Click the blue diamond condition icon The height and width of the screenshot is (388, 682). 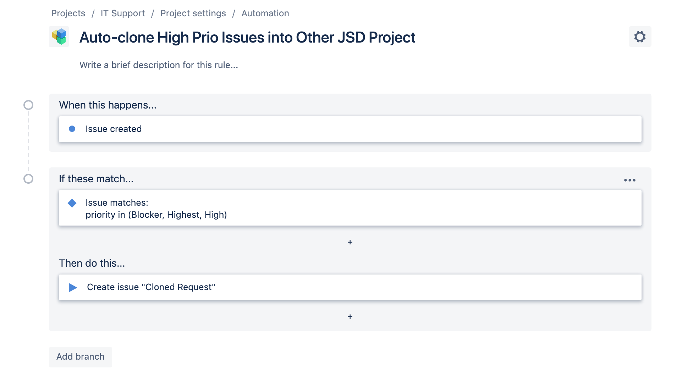coord(72,203)
